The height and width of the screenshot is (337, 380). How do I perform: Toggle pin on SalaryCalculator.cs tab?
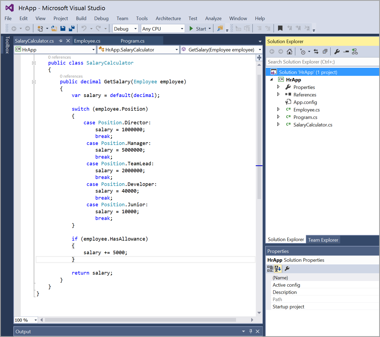pos(61,41)
